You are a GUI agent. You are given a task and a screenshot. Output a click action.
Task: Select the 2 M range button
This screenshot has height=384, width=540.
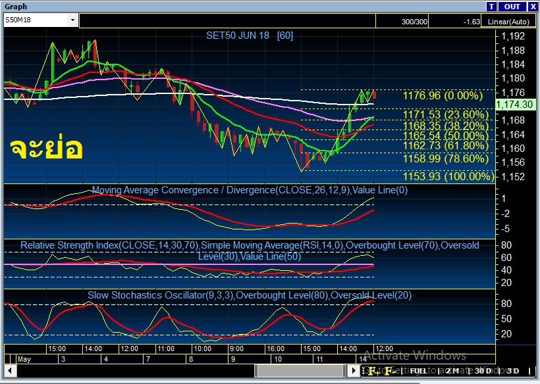(452, 371)
